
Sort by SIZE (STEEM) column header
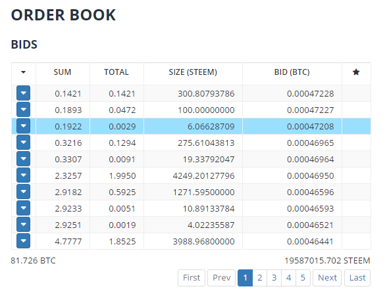point(193,72)
